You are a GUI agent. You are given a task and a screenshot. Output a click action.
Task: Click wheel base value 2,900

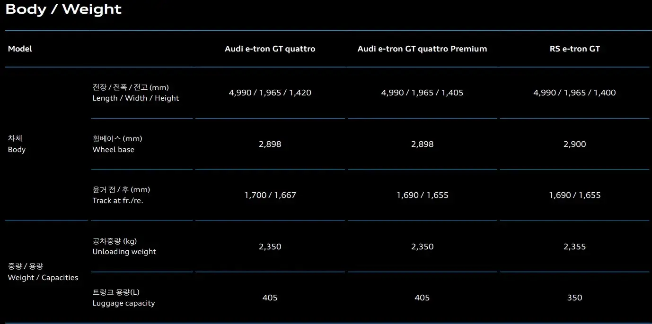coord(574,144)
